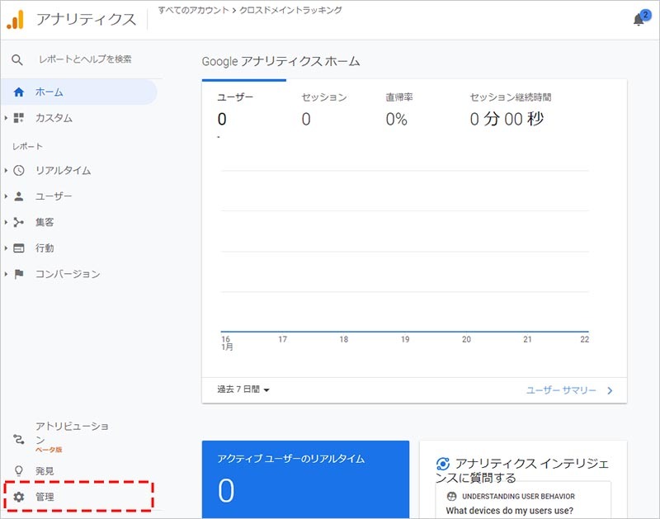Select the ホーム menu item
660x519 pixels.
click(49, 92)
